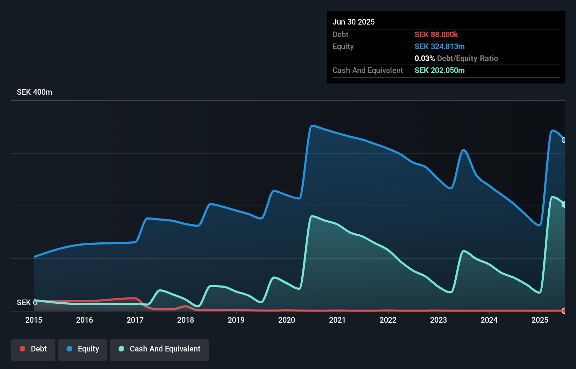Viewport: 576px width, 369px height.
Task: Click the 2024 x-axis label
Action: pos(489,320)
